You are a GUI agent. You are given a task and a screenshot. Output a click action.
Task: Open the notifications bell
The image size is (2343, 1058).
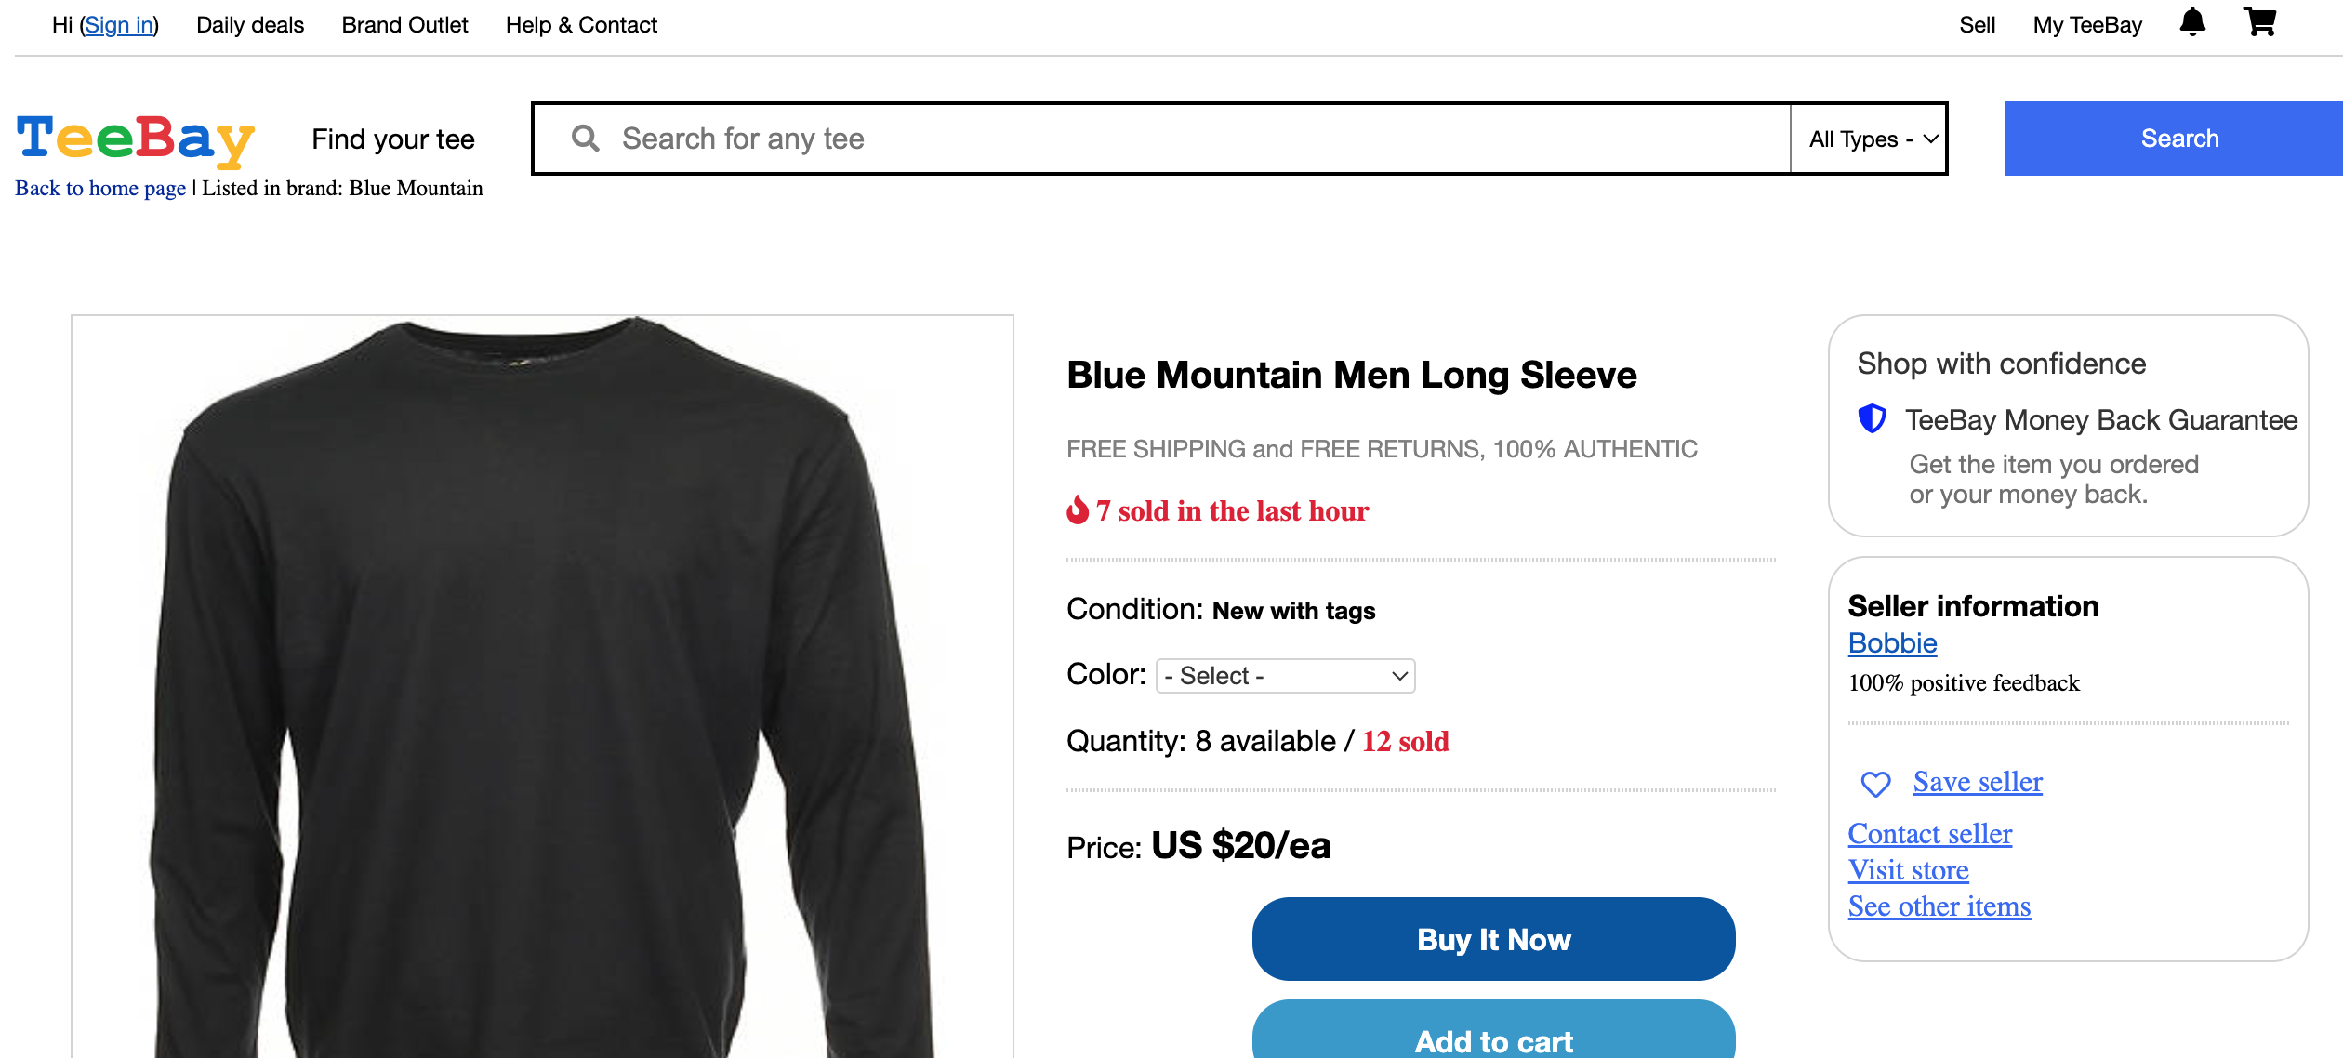click(2192, 22)
